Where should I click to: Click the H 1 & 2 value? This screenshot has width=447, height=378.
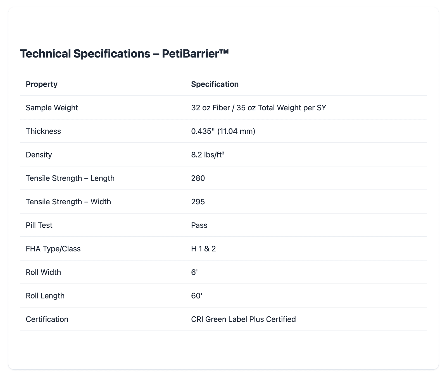click(203, 248)
